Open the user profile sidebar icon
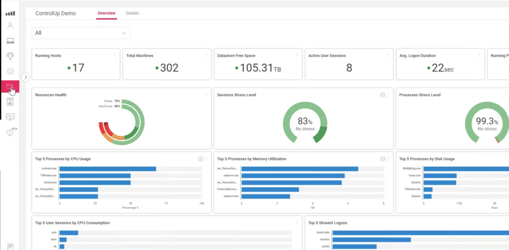Image resolution: width=509 pixels, height=250 pixels. 10,26
